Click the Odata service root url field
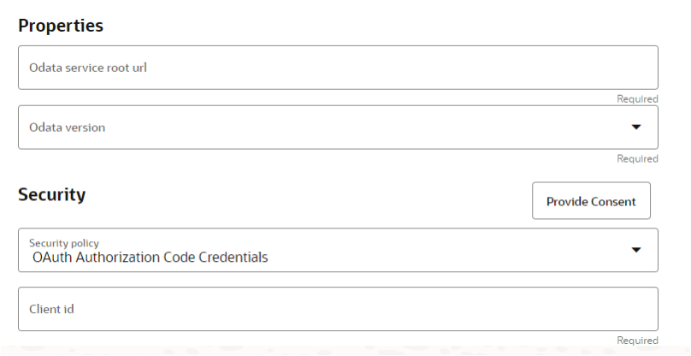Screen dimensions: 691x356 338,68
